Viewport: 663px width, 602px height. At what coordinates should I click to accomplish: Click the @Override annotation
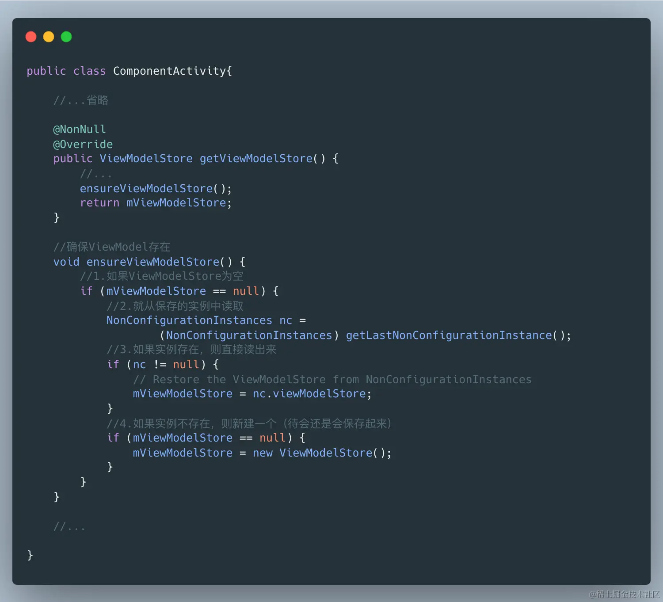(x=83, y=145)
